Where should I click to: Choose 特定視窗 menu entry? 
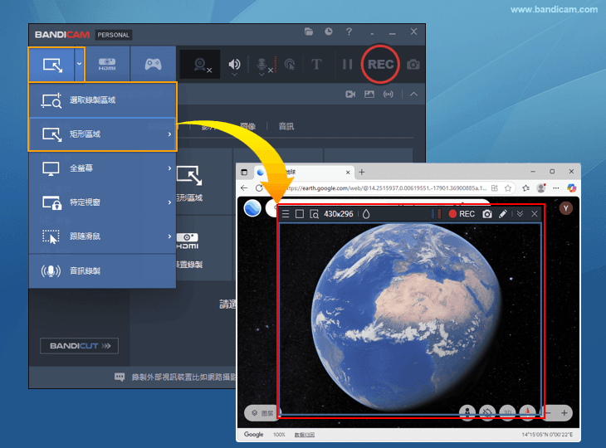[x=102, y=202]
